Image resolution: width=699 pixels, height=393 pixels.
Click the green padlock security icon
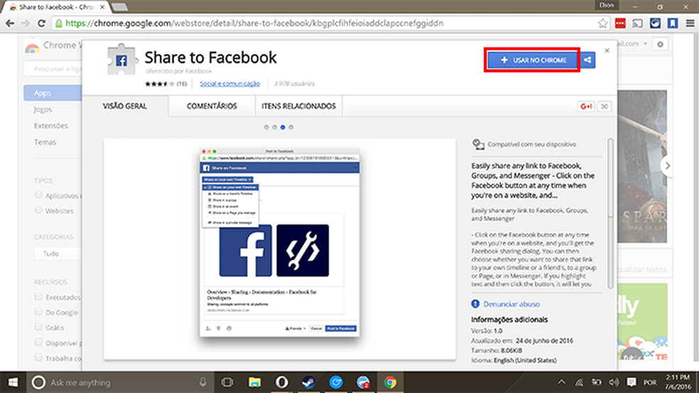tap(59, 23)
